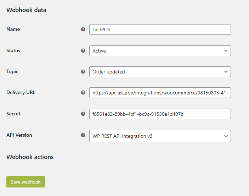This screenshot has width=249, height=196.
Task: Click into the Delivery URL text field
Action: point(160,93)
